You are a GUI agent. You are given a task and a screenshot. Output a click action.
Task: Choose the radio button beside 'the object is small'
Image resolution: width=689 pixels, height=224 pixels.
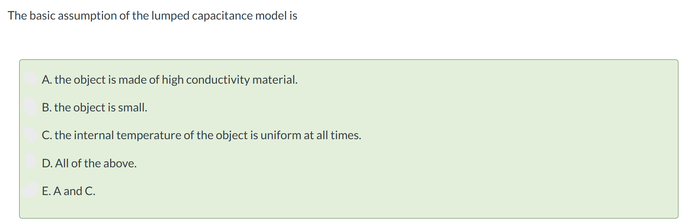click(x=31, y=107)
